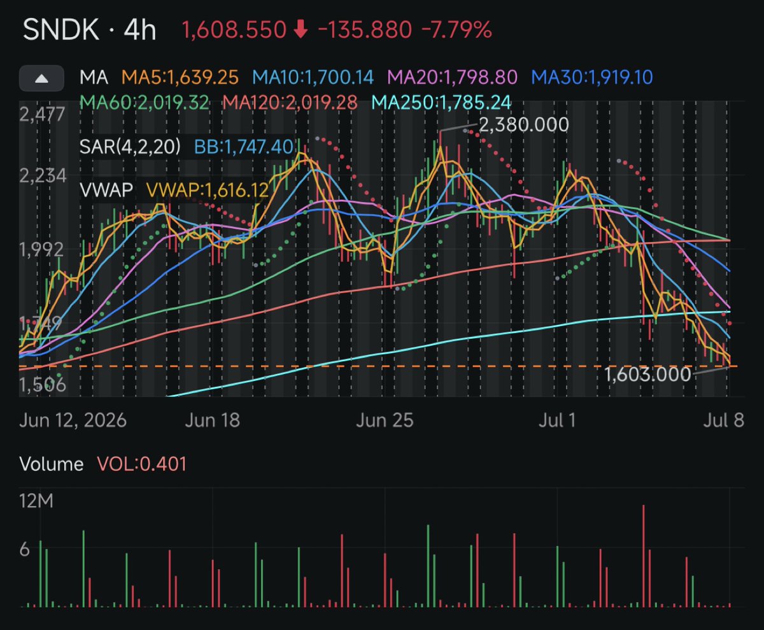Click the MA120:2,019.28 value
This screenshot has height=630, width=764.
290,103
